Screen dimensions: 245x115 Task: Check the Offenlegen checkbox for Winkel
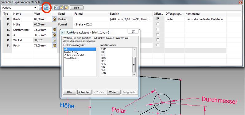tap(158, 40)
